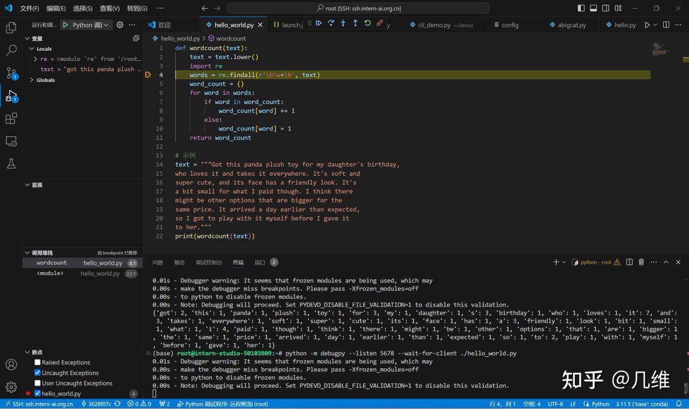Viewport: 689px width, 409px height.
Task: Toggle Raised Exceptions checkbox
Action: tap(38, 362)
